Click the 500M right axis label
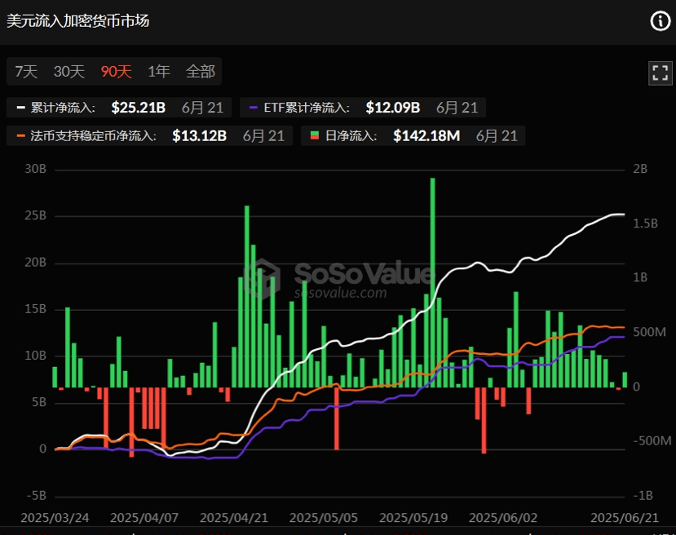Viewport: 676px width, 535px height. click(649, 332)
